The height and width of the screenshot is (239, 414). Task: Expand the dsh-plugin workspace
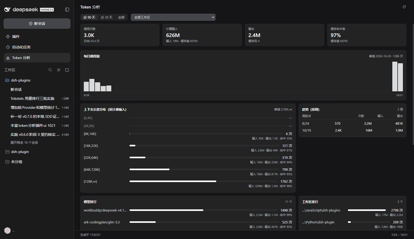(37, 152)
